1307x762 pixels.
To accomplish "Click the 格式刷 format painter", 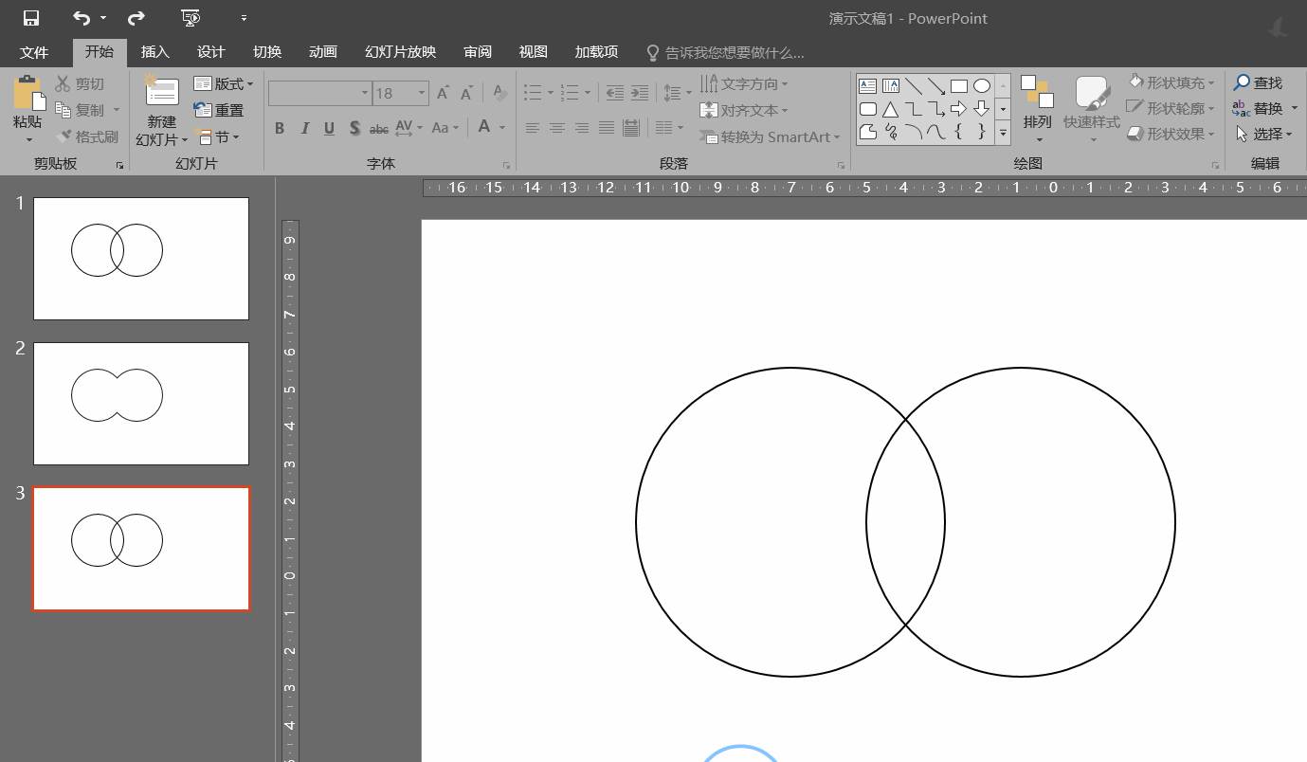I will tap(86, 136).
